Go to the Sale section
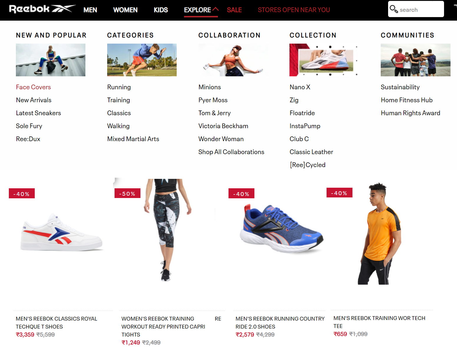 click(x=234, y=10)
